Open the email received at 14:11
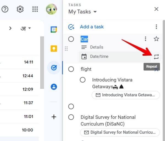This screenshot has width=165, height=141. 19,62
